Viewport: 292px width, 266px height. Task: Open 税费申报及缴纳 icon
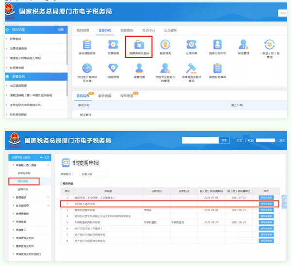point(139,46)
